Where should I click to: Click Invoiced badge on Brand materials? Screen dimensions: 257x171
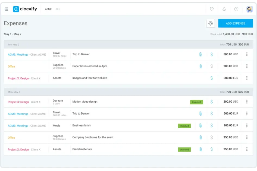[x=184, y=150]
